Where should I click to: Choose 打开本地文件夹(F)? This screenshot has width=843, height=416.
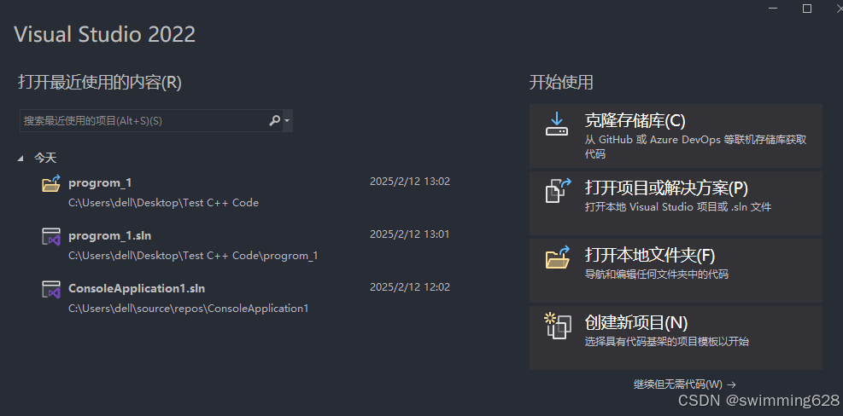676,270
